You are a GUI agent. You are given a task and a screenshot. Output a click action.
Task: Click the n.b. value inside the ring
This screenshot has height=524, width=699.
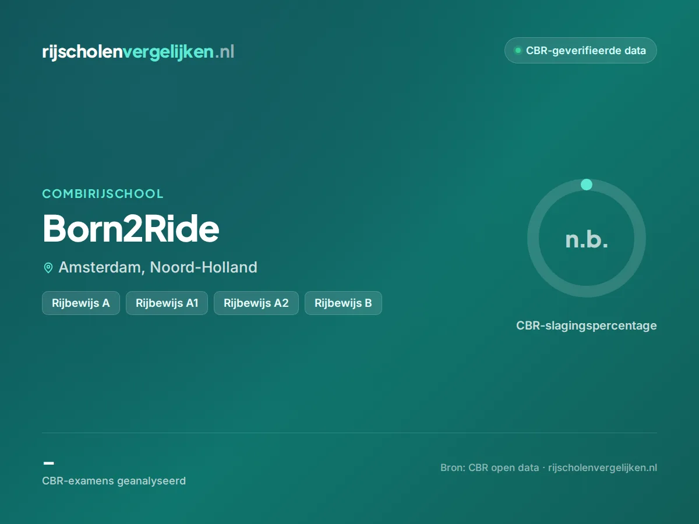[x=587, y=239]
